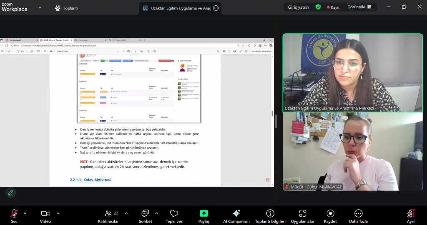This screenshot has height=225, width=427.
Task: Click the green Paylaş share screen button
Action: (x=204, y=214)
